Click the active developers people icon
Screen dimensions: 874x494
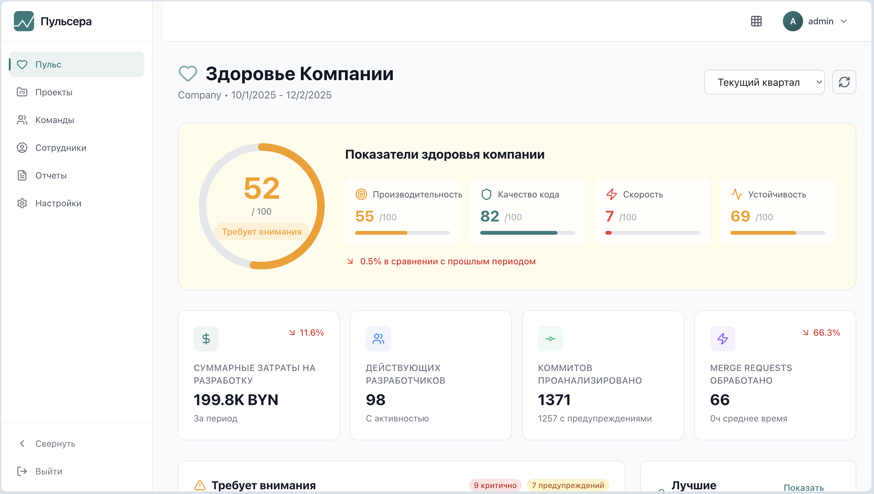pyautogui.click(x=378, y=338)
